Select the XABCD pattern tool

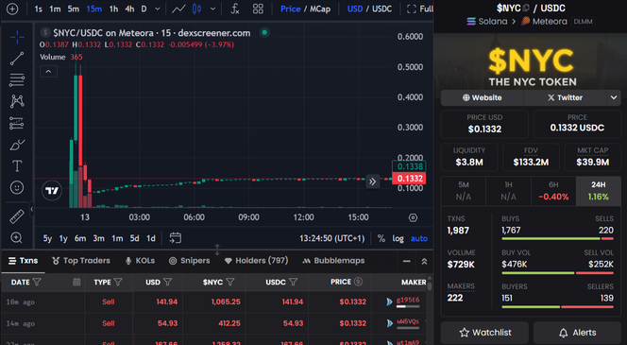point(17,101)
